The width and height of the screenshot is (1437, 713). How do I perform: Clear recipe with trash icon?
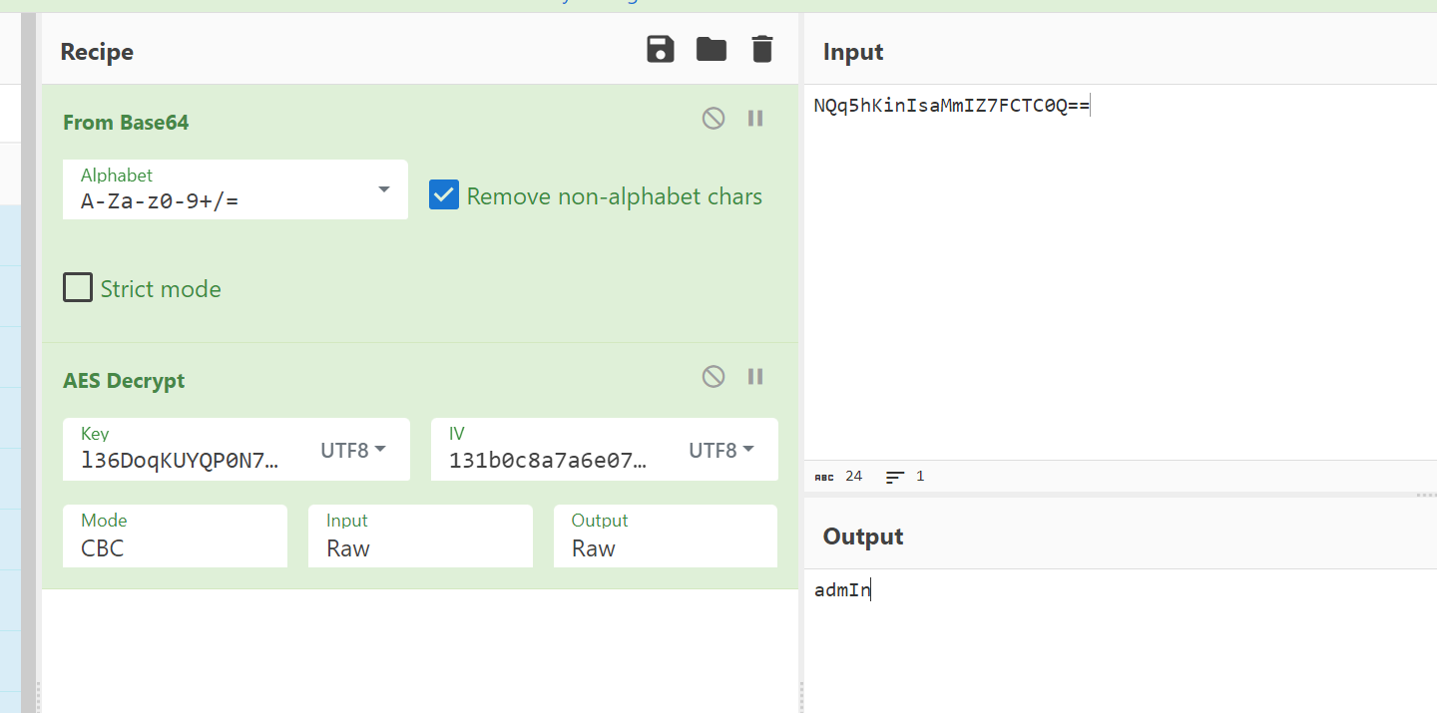click(x=761, y=49)
